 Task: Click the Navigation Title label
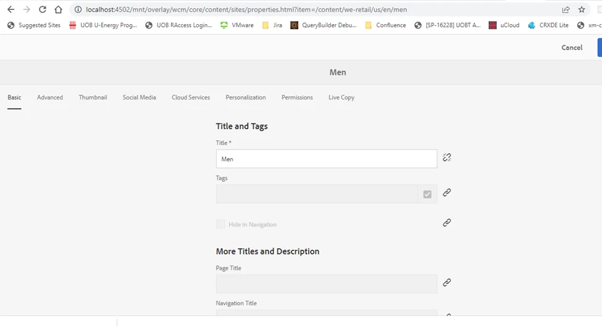coord(236,303)
